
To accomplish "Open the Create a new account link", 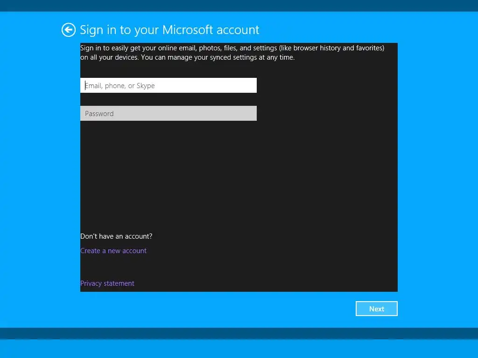I will (x=113, y=251).
